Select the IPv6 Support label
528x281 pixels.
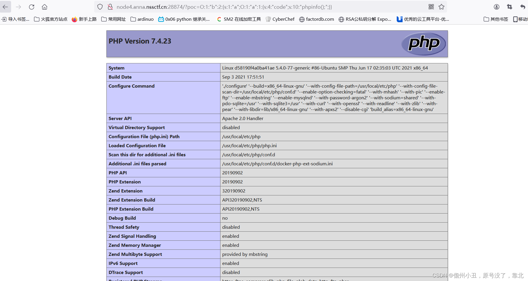(x=123, y=263)
